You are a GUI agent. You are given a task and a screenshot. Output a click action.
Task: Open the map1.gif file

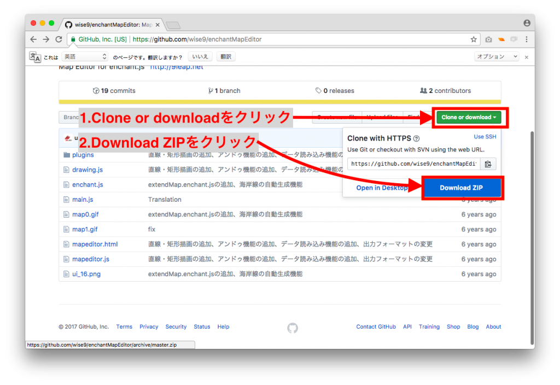click(x=85, y=229)
